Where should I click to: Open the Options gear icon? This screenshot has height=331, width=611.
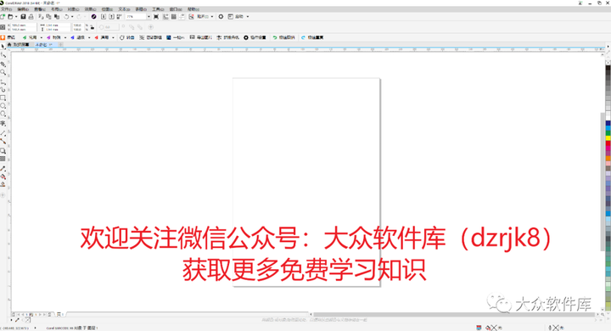pyautogui.click(x=221, y=16)
